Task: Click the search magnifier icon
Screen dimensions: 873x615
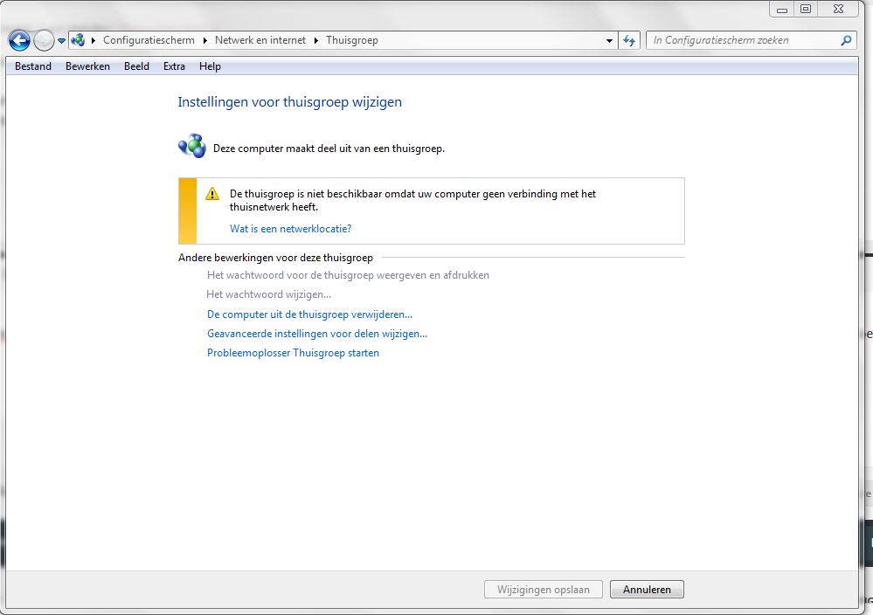Action: (846, 40)
